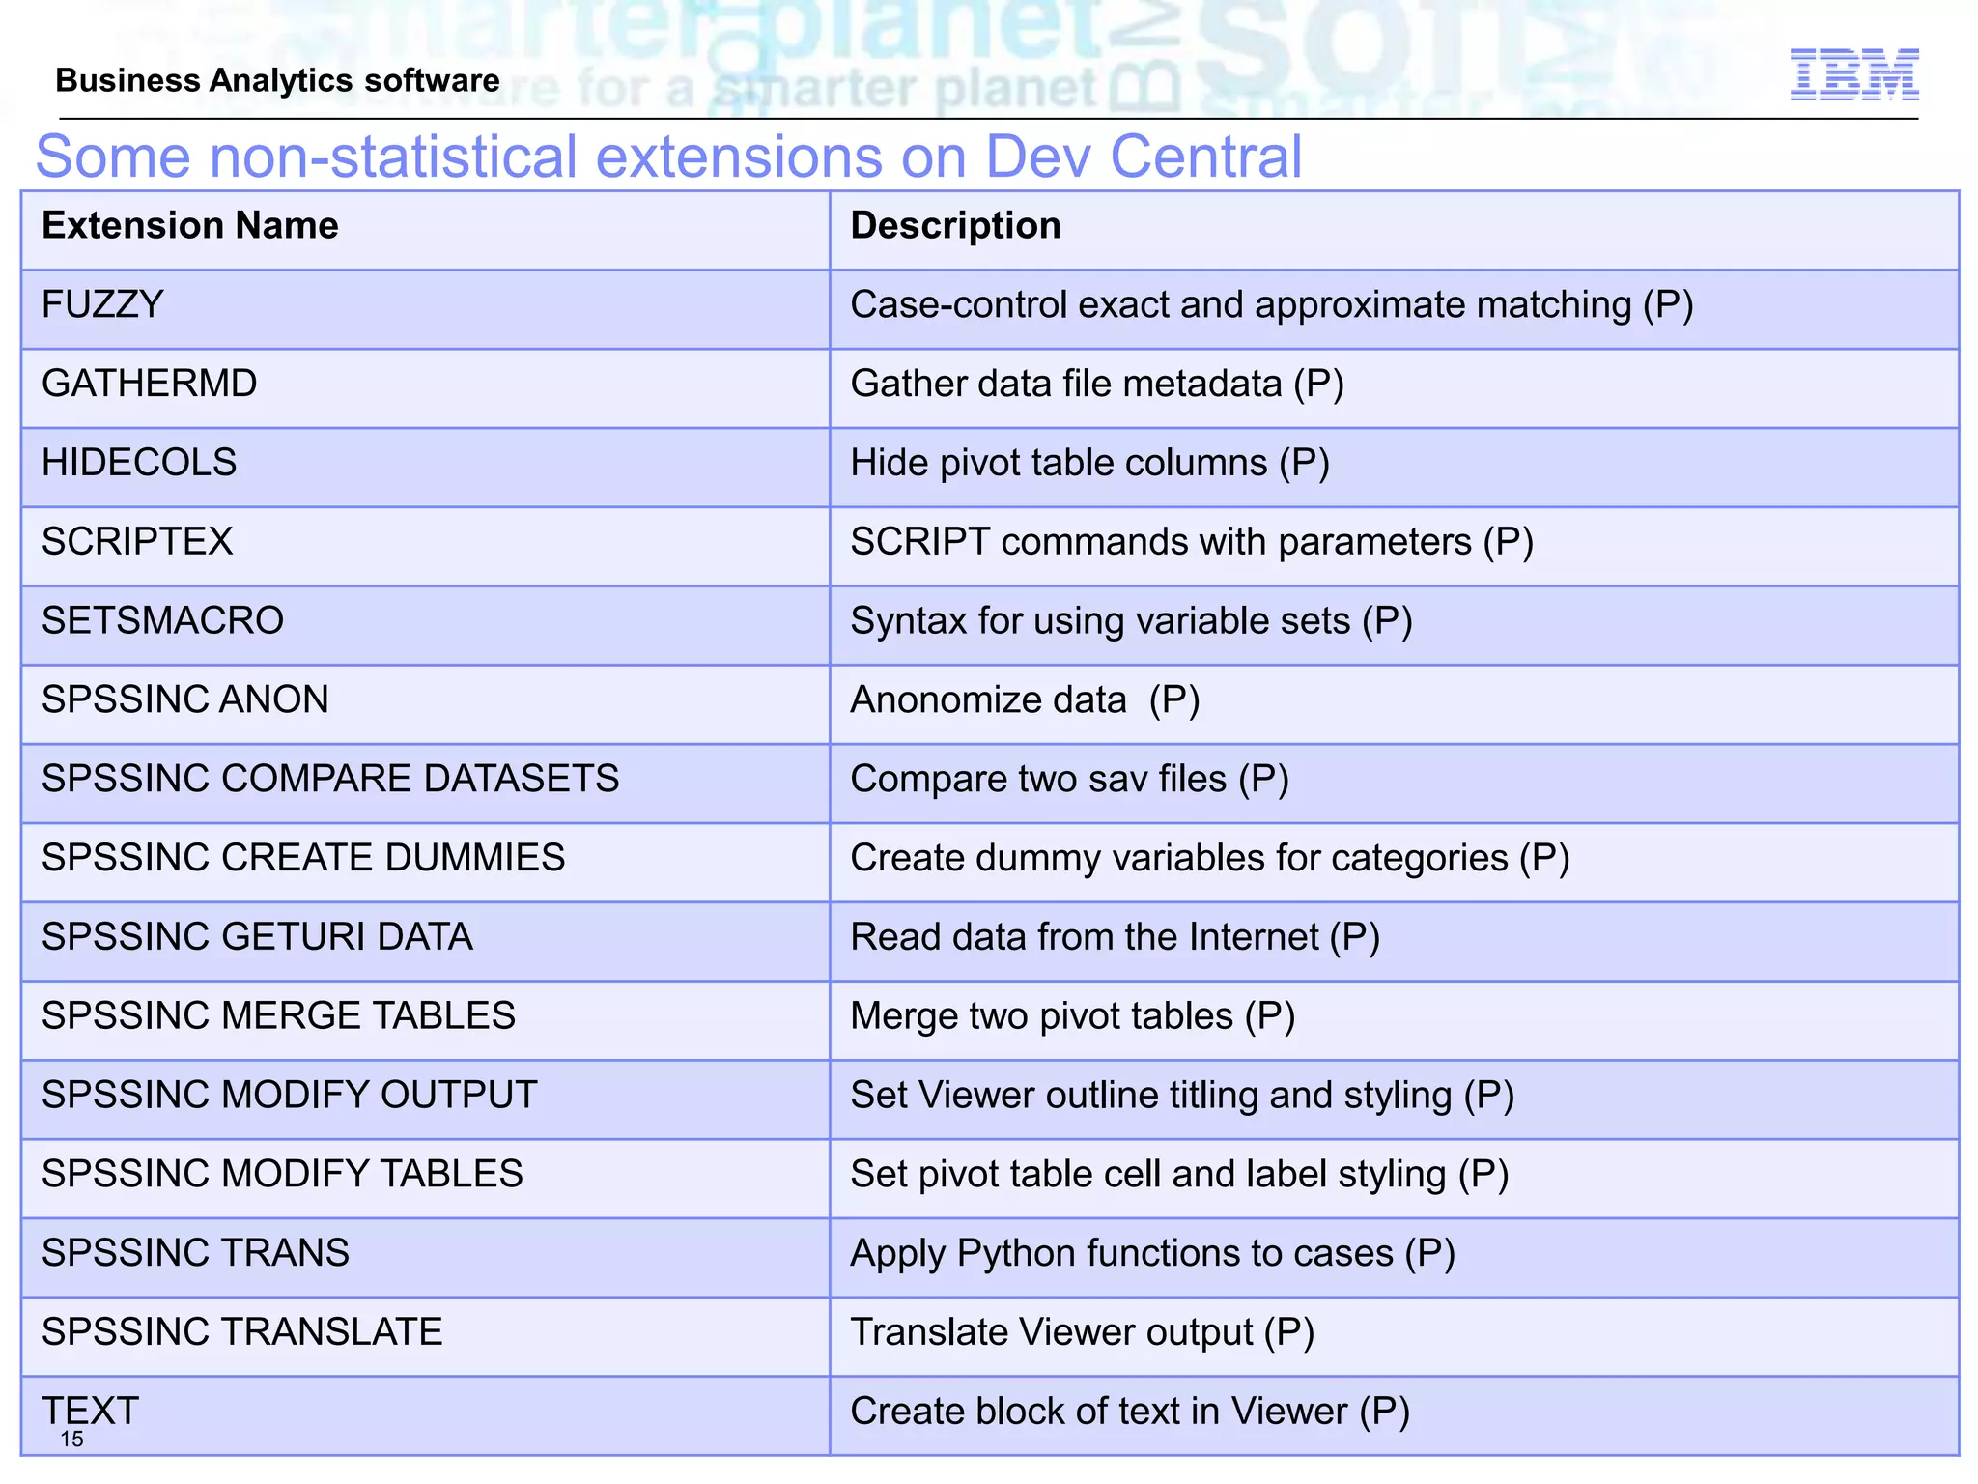Click the SETSMACRO cell
The height and width of the screenshot is (1484, 1978).
pos(426,626)
